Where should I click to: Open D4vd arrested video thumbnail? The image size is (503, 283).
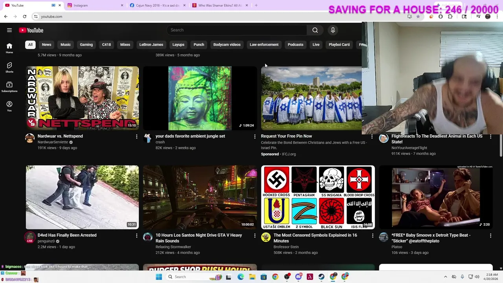click(x=82, y=197)
